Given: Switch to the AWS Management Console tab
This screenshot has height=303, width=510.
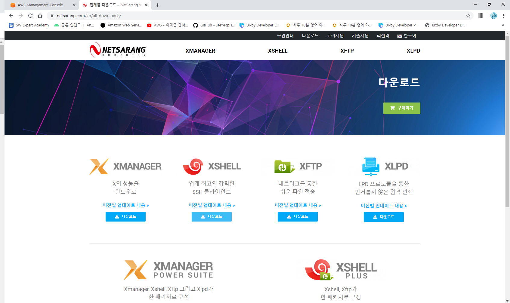Looking at the screenshot, I should click(40, 5).
